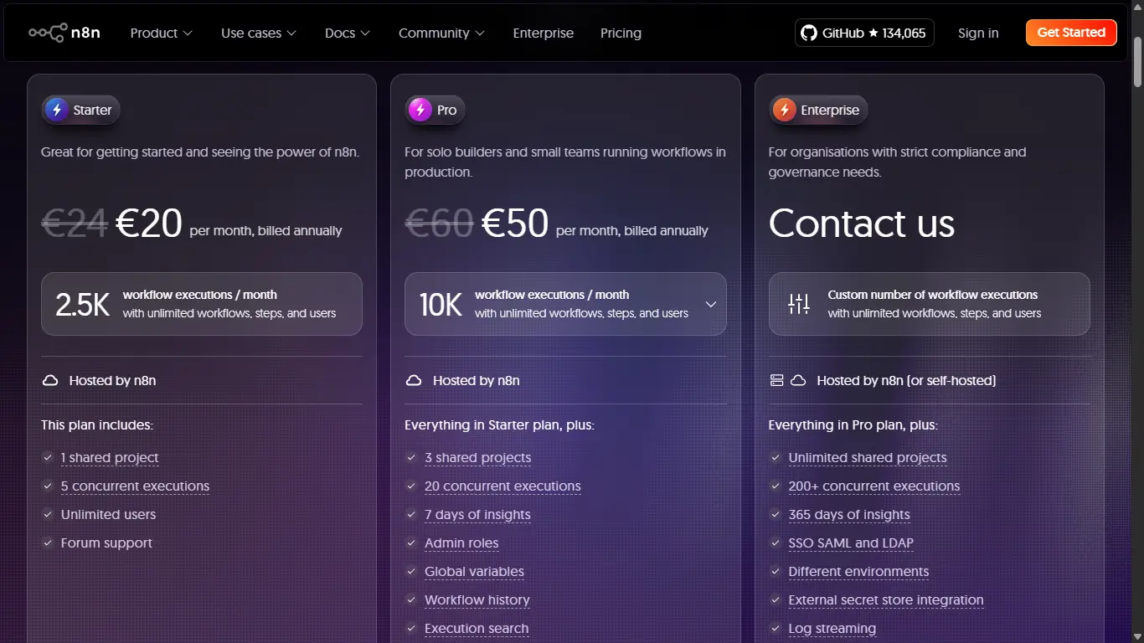Viewport: 1144px width, 643px height.
Task: Click the checkmark next to Workflow history
Action: click(411, 599)
